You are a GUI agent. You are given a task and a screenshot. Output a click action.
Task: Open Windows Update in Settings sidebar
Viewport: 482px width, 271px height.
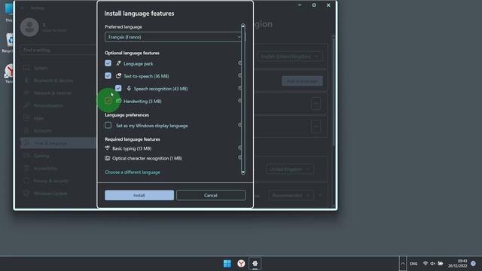59,193
